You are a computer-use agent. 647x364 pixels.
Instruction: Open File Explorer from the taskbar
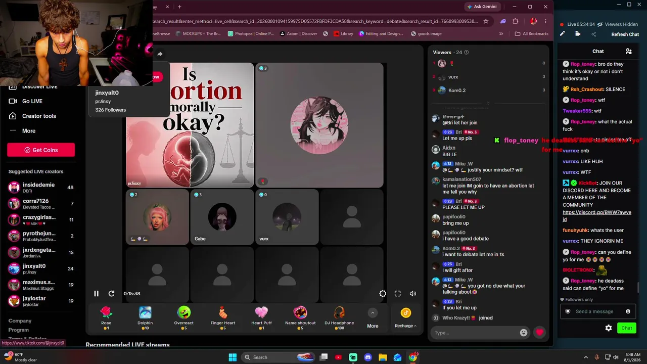tap(383, 357)
